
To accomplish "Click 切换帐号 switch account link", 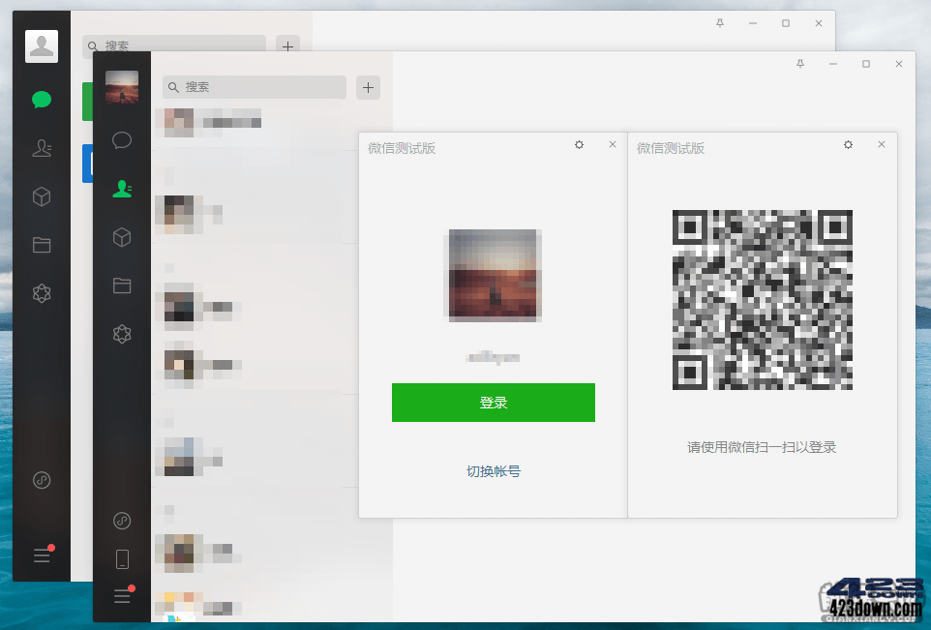I will [494, 471].
